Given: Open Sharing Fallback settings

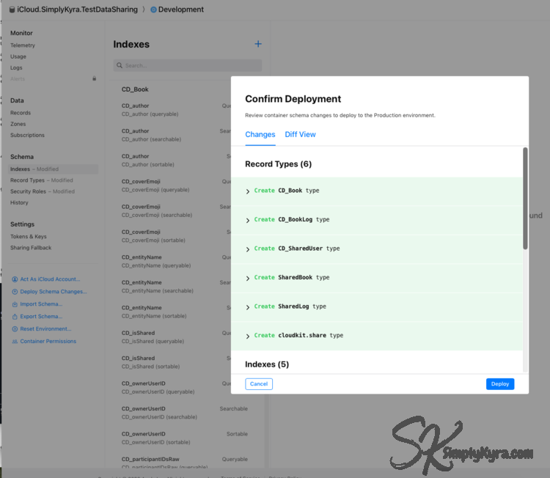Looking at the screenshot, I should [31, 248].
